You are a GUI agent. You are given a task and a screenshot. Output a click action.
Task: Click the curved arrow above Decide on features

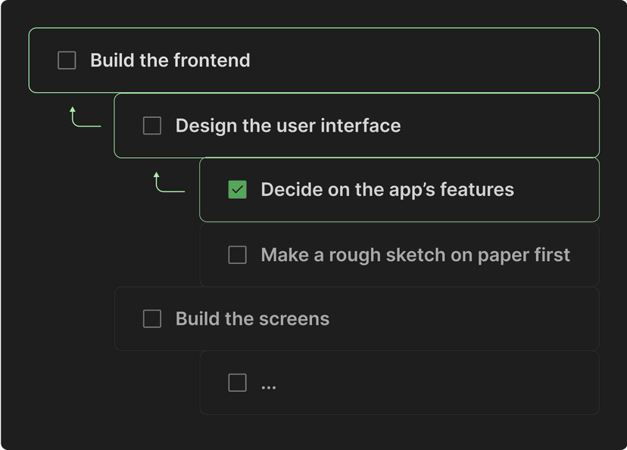pyautogui.click(x=168, y=182)
